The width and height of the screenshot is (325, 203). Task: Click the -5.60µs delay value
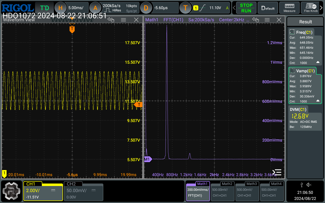(161, 8)
